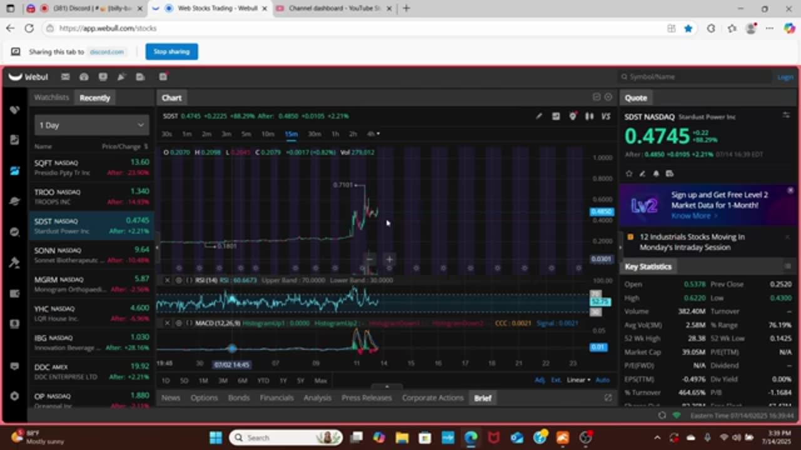This screenshot has height=450, width=801.
Task: Click the lightbulb icon on chart toolbar
Action: tap(573, 116)
